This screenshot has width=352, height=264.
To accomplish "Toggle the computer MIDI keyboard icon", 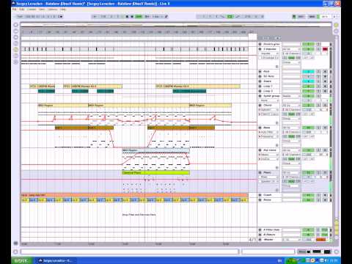I will pos(294,17).
